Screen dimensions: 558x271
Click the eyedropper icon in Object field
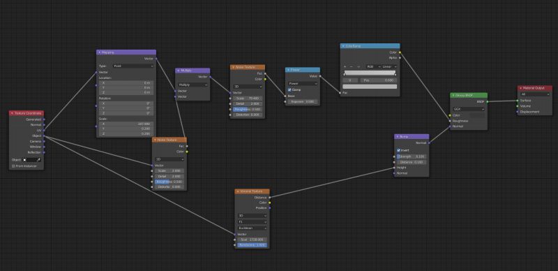38,160
